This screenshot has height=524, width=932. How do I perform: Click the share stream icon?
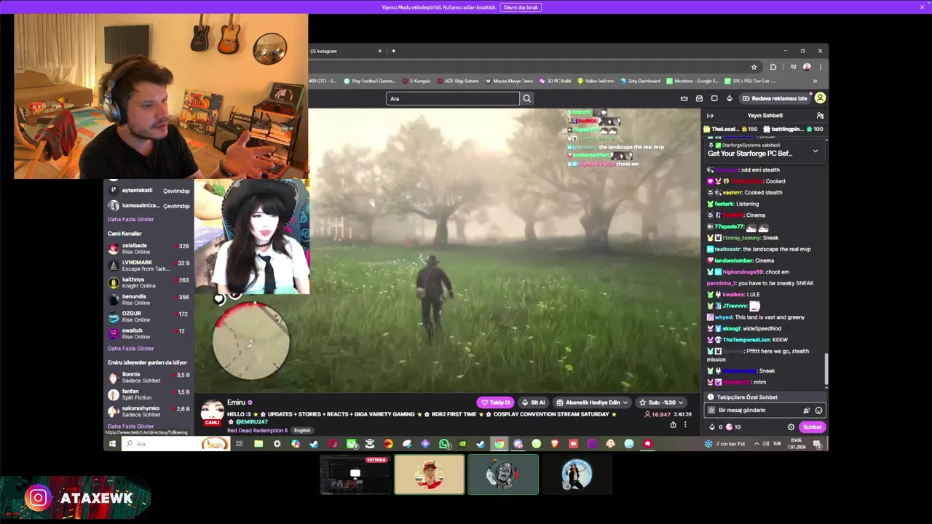673,425
